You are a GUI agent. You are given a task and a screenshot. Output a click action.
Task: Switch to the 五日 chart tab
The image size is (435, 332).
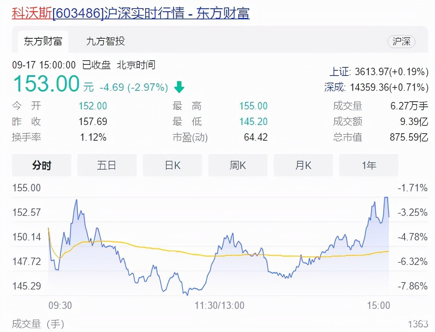click(x=107, y=165)
